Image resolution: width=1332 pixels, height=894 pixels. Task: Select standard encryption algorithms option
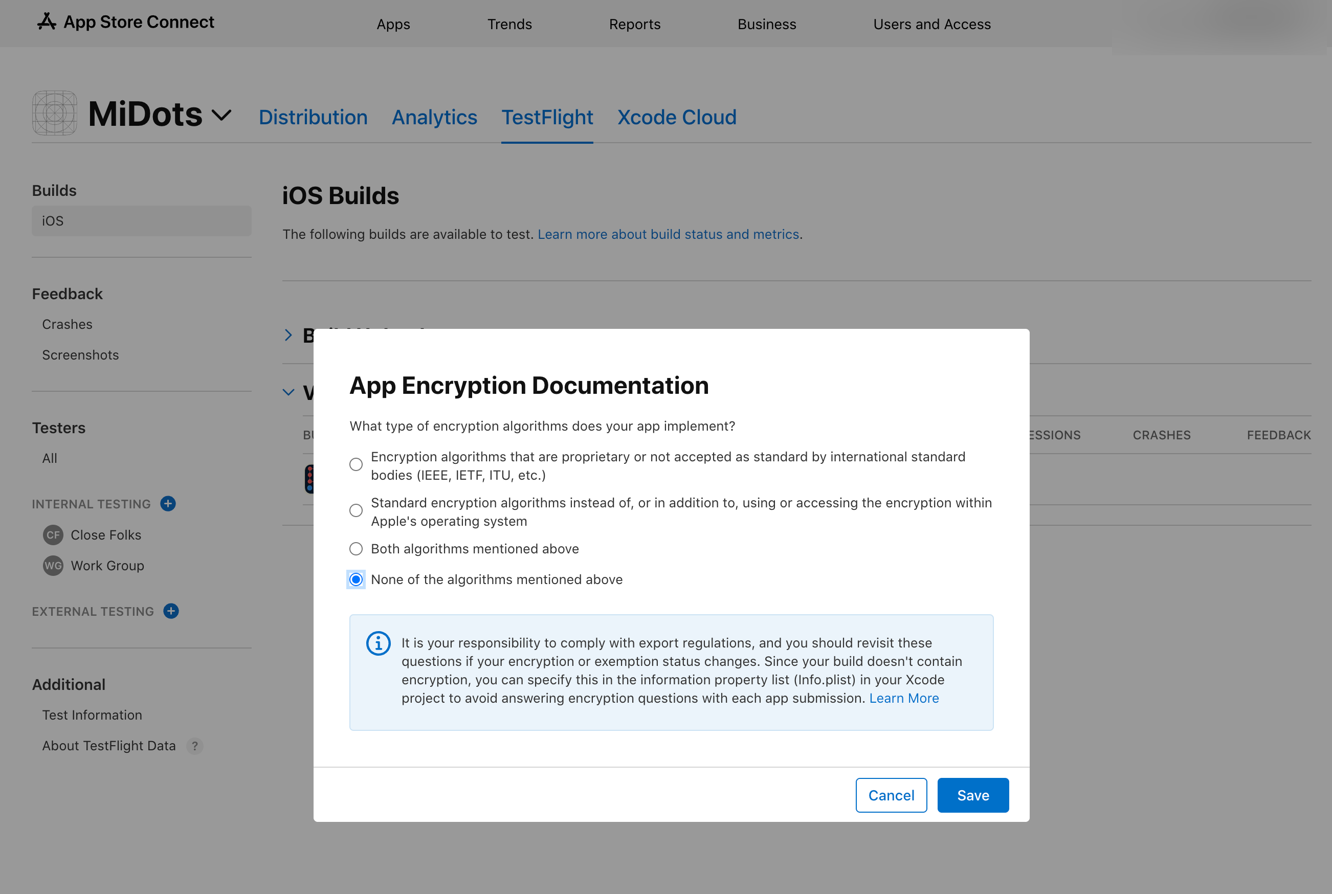pyautogui.click(x=356, y=510)
